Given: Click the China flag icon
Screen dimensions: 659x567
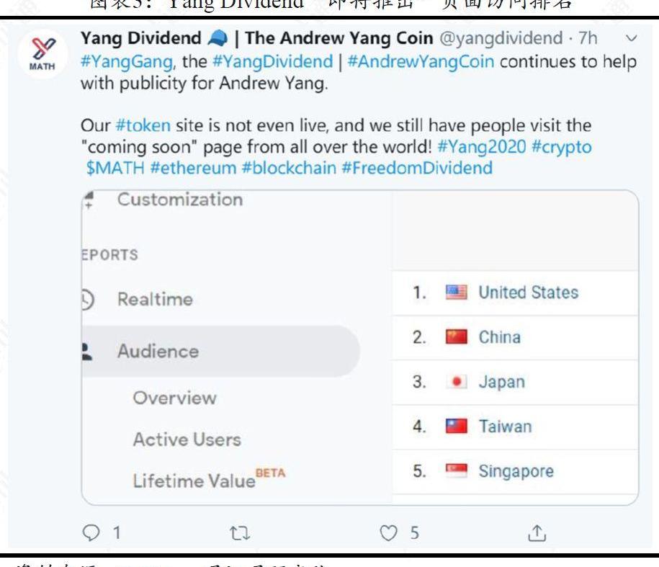Looking at the screenshot, I should pyautogui.click(x=455, y=337).
